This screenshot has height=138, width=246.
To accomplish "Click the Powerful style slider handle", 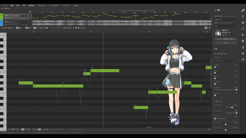I will click(x=237, y=90).
